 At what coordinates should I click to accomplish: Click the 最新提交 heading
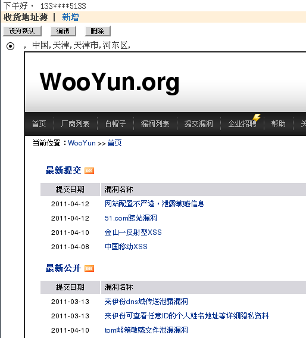click(x=63, y=170)
